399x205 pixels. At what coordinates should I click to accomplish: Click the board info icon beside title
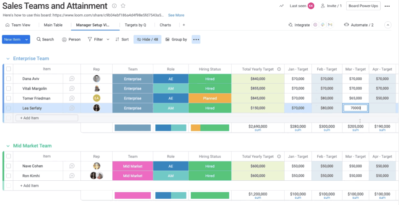pos(114,5)
